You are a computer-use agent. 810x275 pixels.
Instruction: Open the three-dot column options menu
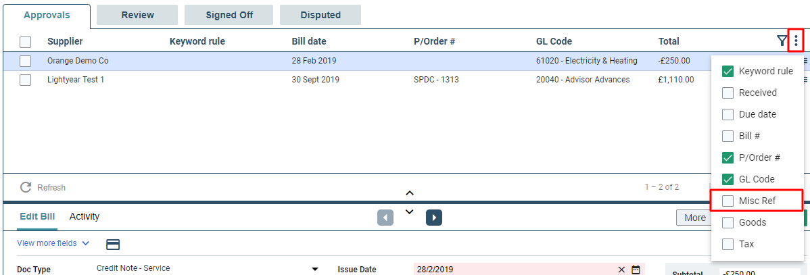[796, 41]
